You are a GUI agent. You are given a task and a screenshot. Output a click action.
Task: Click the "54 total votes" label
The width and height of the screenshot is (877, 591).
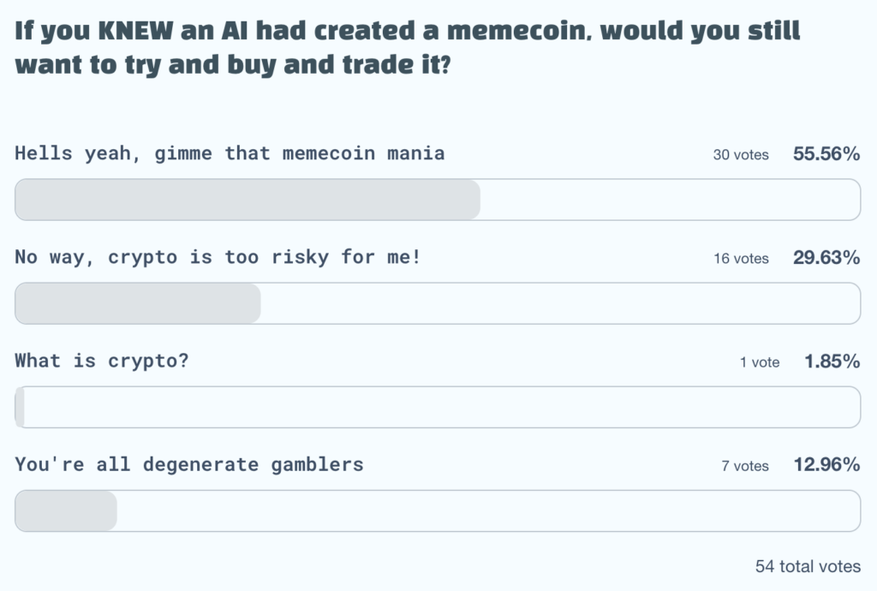[808, 567]
